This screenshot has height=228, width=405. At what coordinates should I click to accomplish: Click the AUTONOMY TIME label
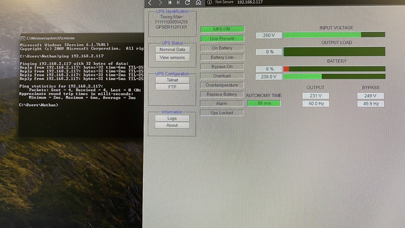pyautogui.click(x=264, y=95)
